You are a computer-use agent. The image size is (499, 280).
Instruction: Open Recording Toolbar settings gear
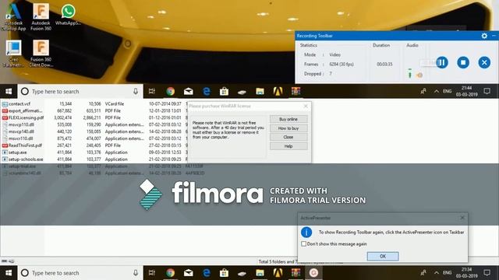coord(484,36)
